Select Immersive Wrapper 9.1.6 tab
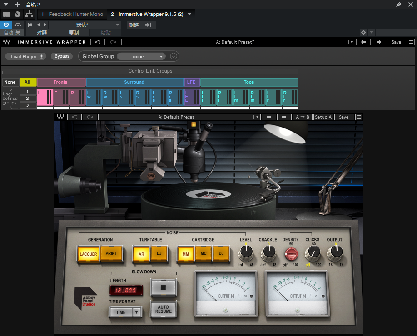 pos(147,15)
